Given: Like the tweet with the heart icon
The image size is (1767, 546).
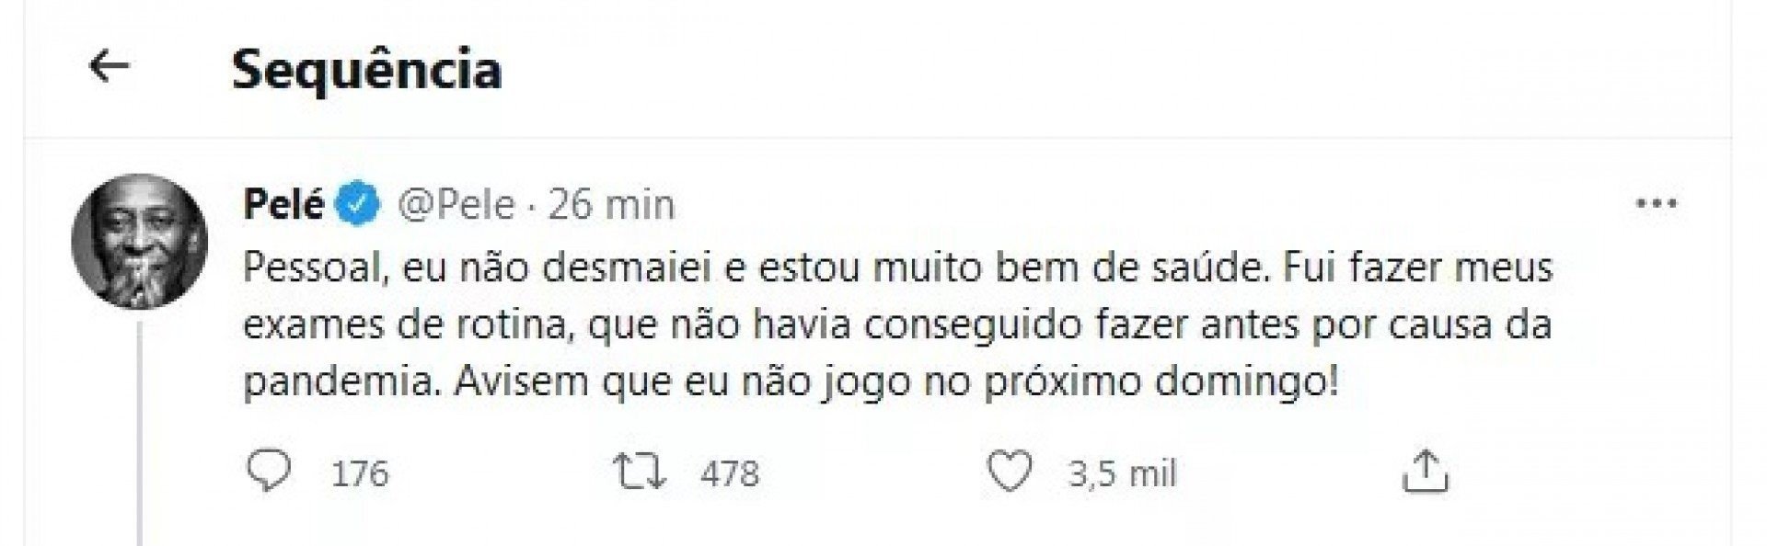Looking at the screenshot, I should [x=1010, y=472].
